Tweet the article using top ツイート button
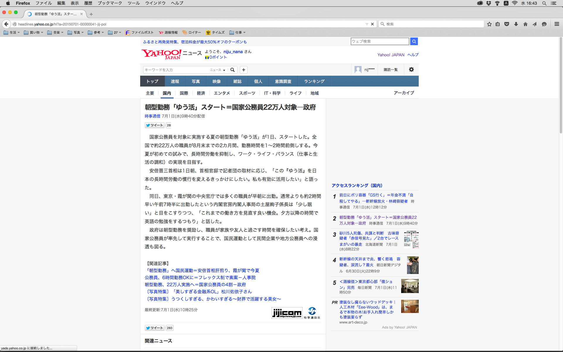Viewport: 563px width, 352px height. click(155, 125)
